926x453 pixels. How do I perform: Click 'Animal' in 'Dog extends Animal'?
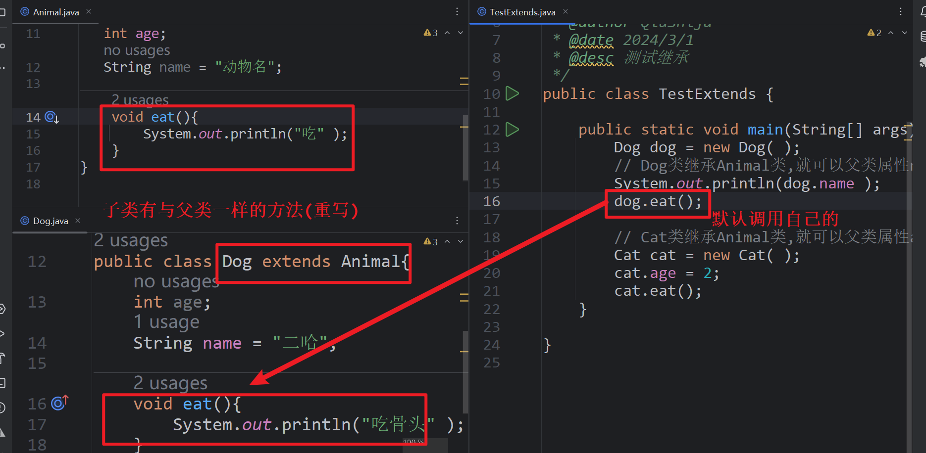[x=370, y=261]
